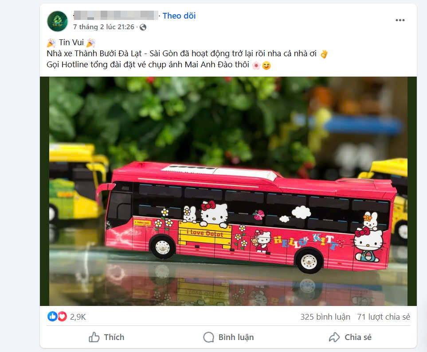Click the share arrow icon beside Chia sẻ
The image size is (427, 352).
[334, 337]
